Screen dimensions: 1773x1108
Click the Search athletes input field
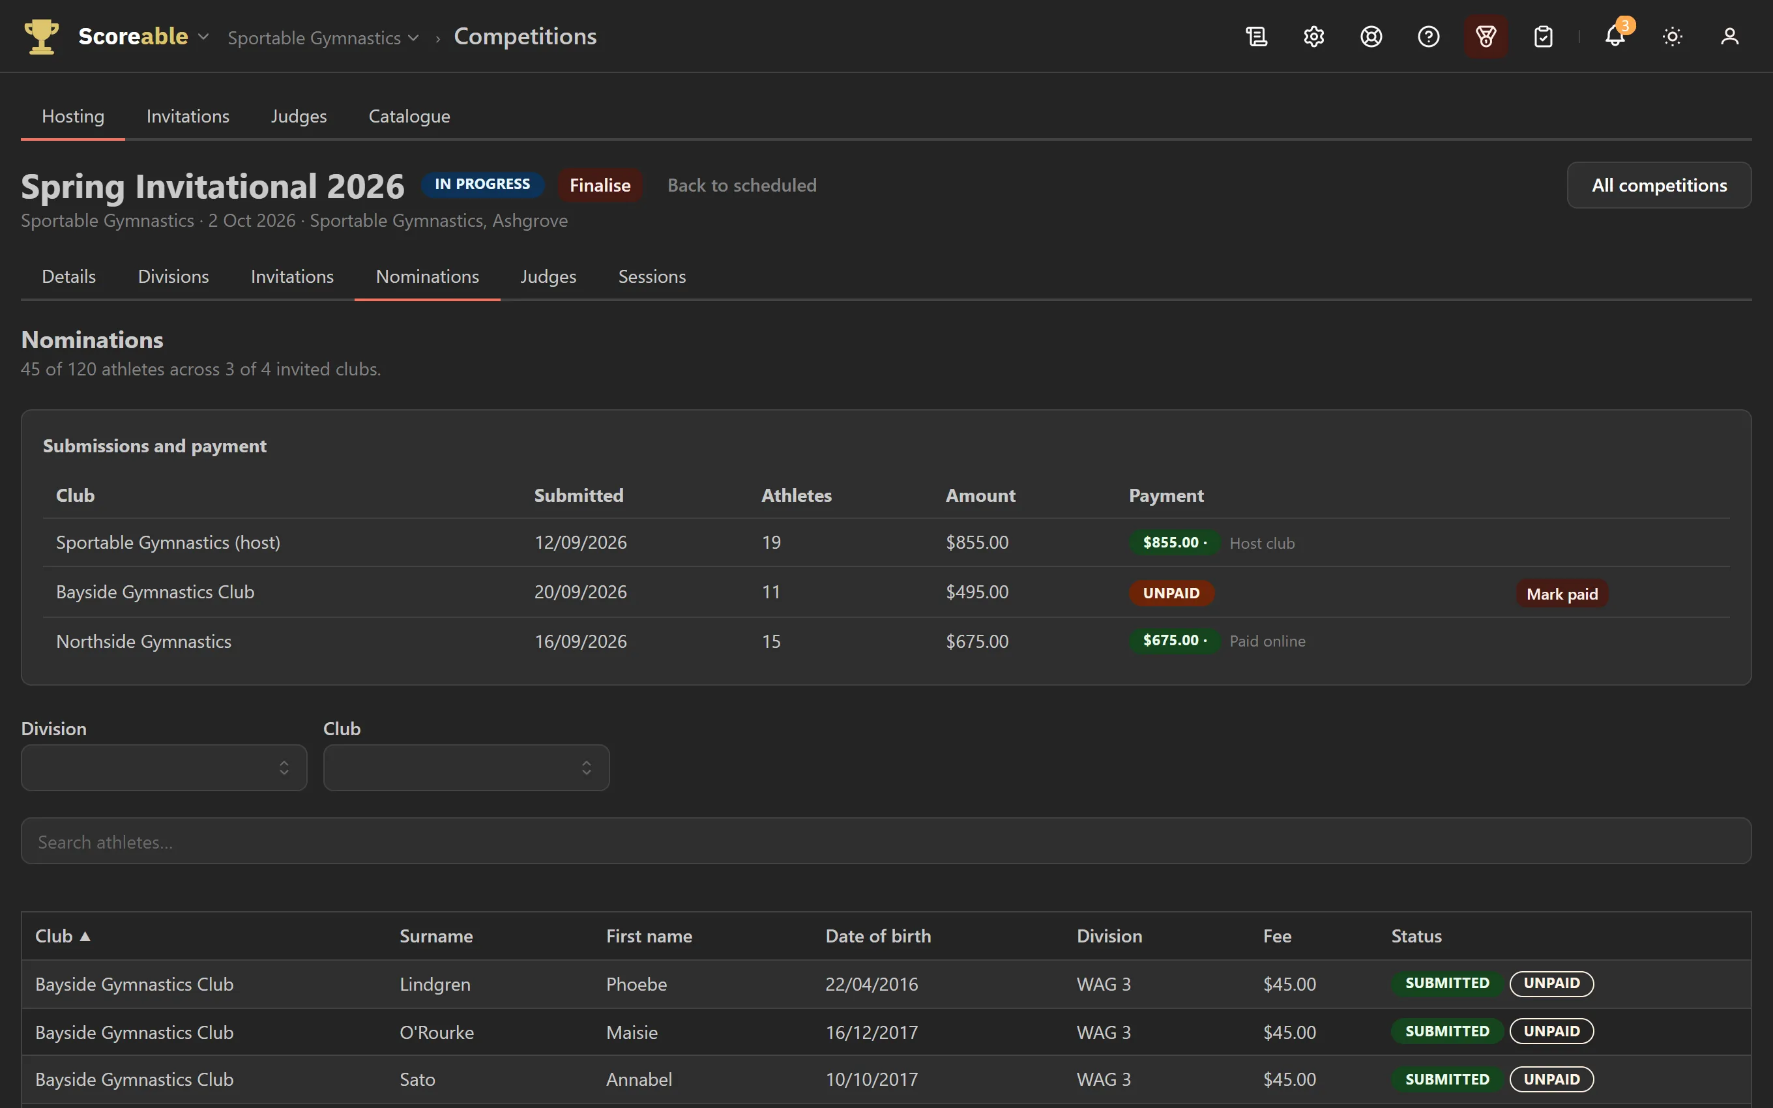pos(886,841)
